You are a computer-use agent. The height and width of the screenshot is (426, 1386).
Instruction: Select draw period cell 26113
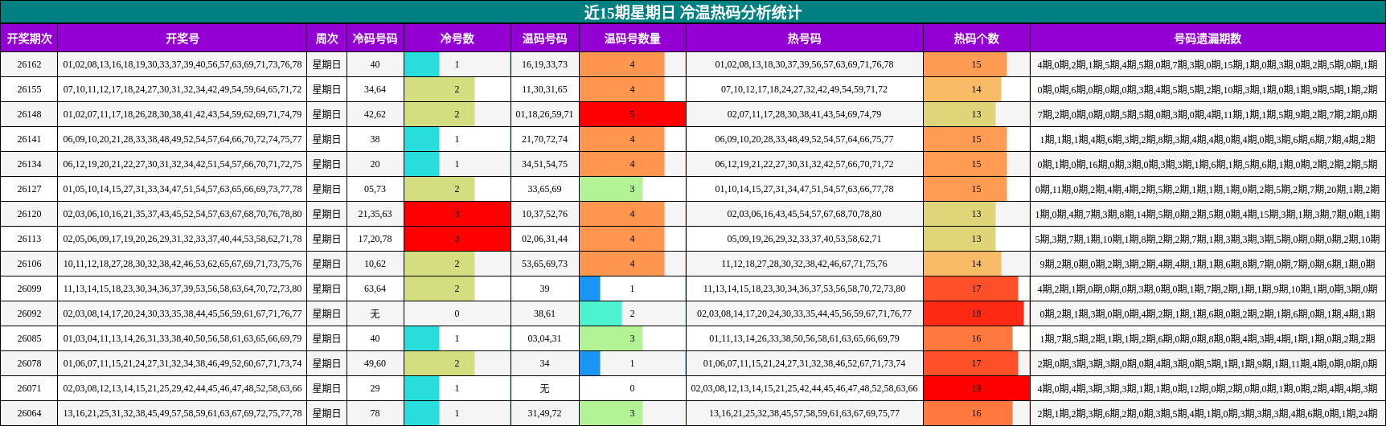click(29, 239)
